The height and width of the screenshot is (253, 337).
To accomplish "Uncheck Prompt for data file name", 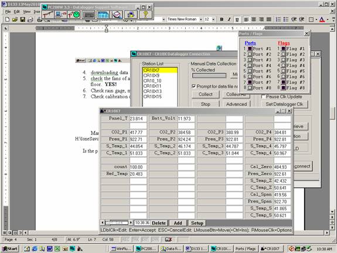I will [193, 86].
